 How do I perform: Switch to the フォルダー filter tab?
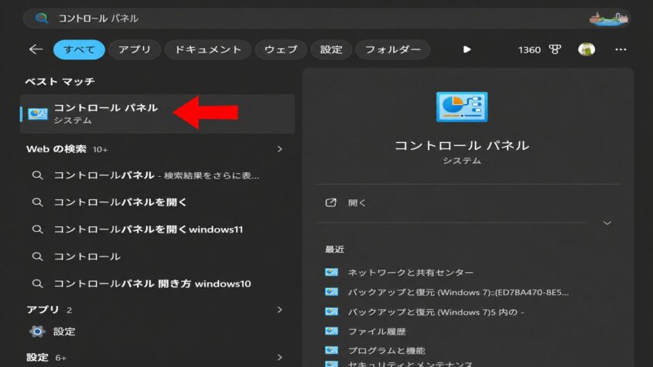(393, 49)
